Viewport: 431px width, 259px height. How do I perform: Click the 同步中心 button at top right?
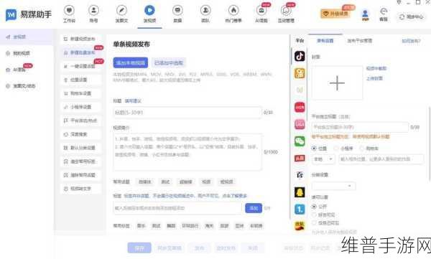pyautogui.click(x=412, y=17)
